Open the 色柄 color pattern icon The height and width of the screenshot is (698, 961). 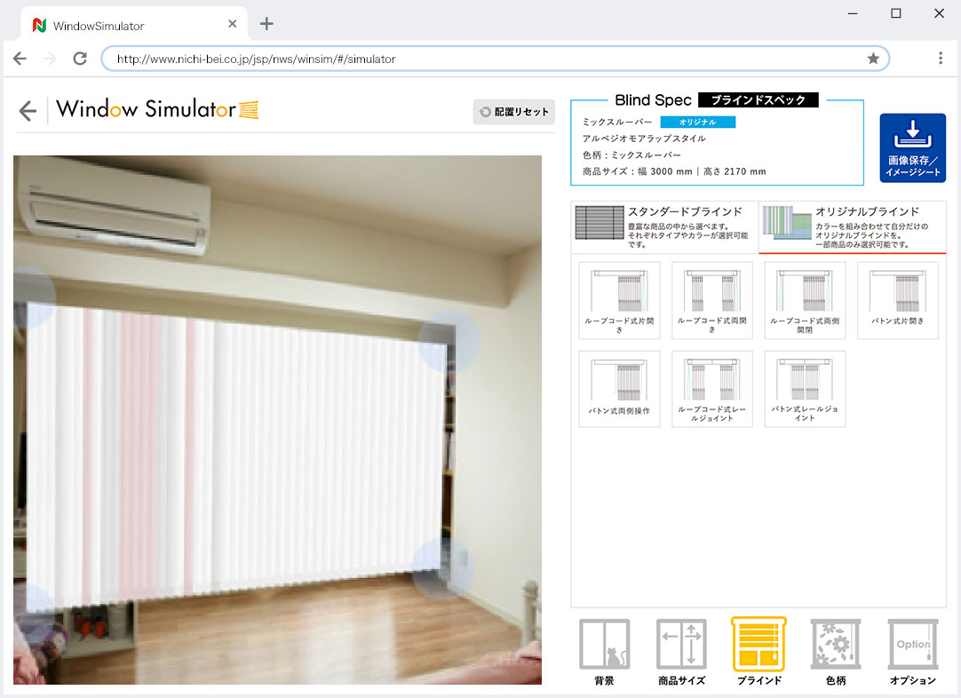coord(836,652)
